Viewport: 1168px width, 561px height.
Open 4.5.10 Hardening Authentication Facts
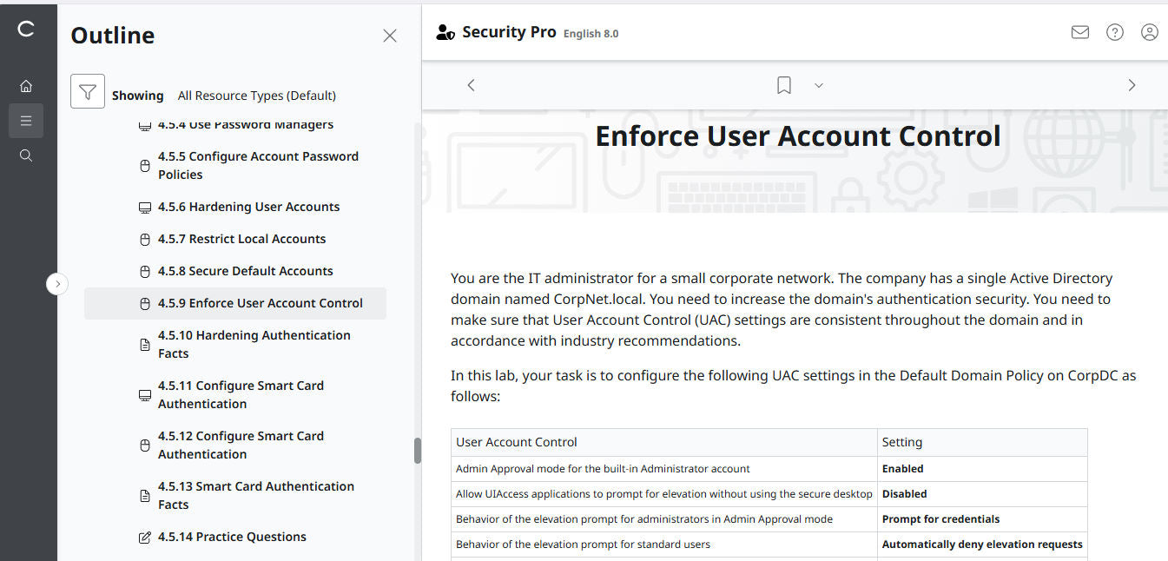coord(254,344)
